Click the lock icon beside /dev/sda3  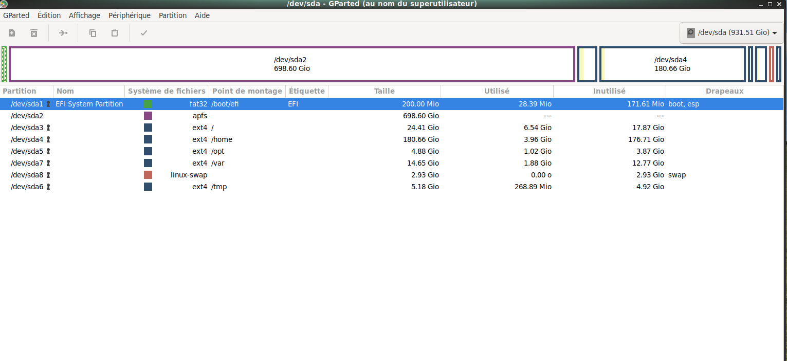pos(48,128)
